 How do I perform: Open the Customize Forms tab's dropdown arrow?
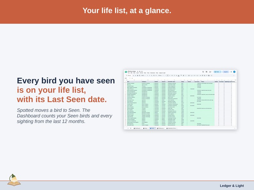177,128
